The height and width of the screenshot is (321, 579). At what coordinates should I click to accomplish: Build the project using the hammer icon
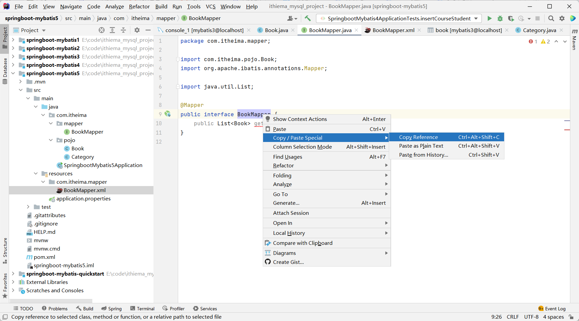pos(308,18)
